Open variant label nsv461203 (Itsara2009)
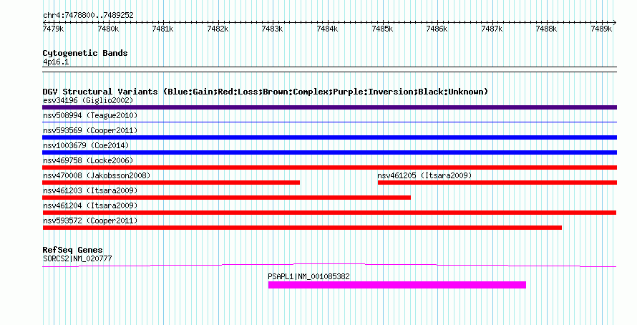This screenshot has height=325, width=637. (x=90, y=190)
